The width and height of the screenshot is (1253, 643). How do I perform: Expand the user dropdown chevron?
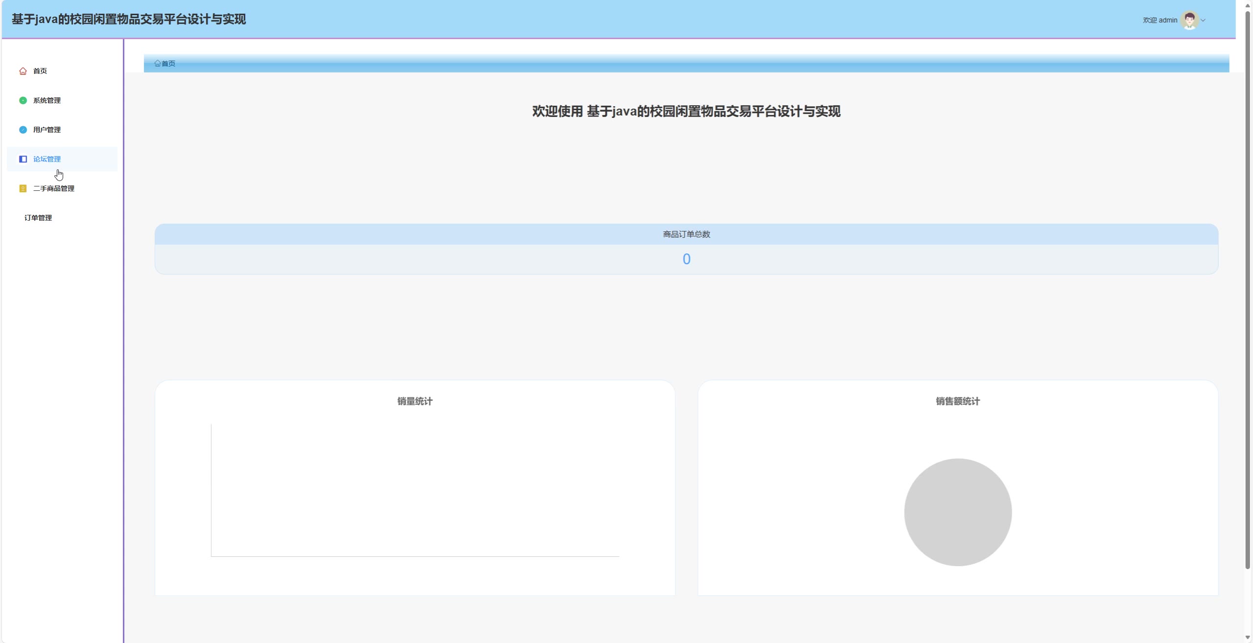pyautogui.click(x=1203, y=21)
